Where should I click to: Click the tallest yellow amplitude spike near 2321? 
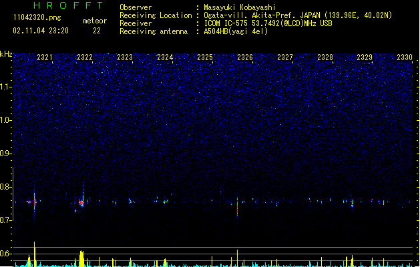click(x=34, y=254)
